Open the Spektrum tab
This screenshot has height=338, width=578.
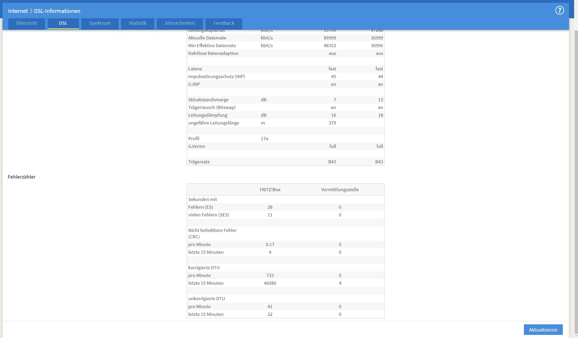click(x=100, y=23)
